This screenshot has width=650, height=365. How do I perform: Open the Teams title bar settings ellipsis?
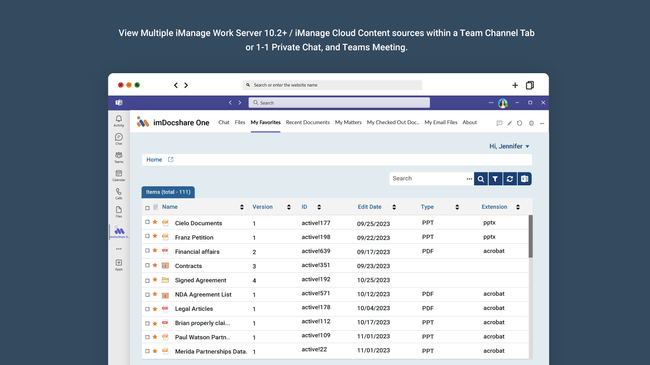(x=491, y=103)
